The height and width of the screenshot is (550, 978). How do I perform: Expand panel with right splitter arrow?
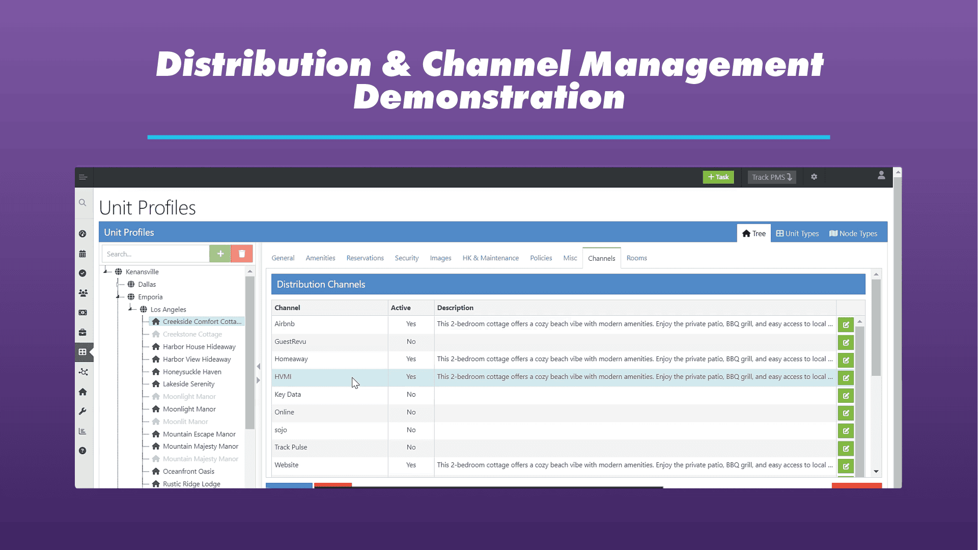point(259,380)
